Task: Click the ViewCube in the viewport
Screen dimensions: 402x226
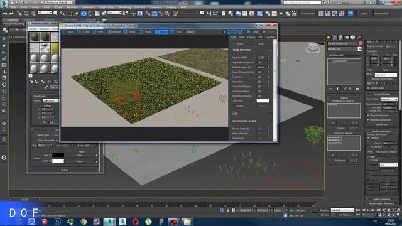Action: [313, 48]
